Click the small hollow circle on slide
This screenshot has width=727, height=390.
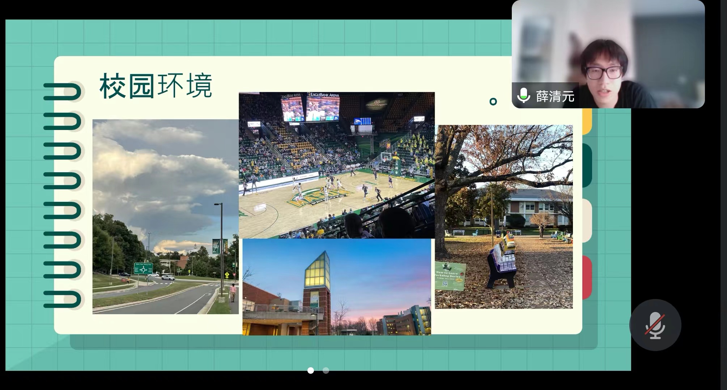point(493,101)
